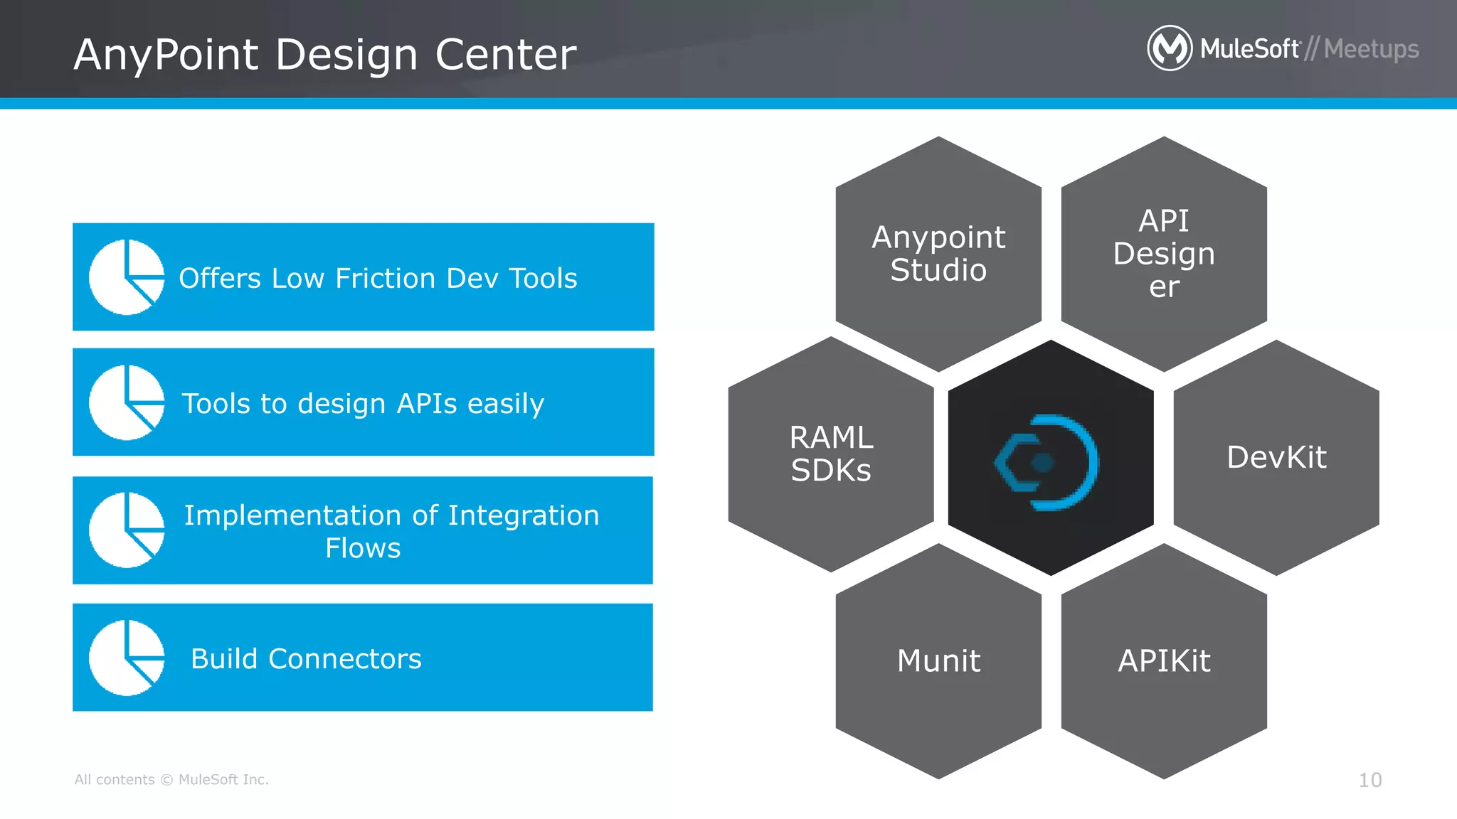Select the API Designer hexagon
1457x819 pixels.
[x=1163, y=254]
